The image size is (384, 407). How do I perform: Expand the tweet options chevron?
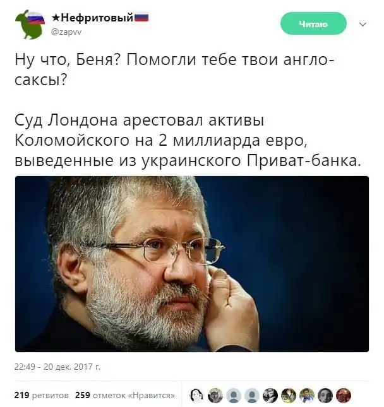363,25
